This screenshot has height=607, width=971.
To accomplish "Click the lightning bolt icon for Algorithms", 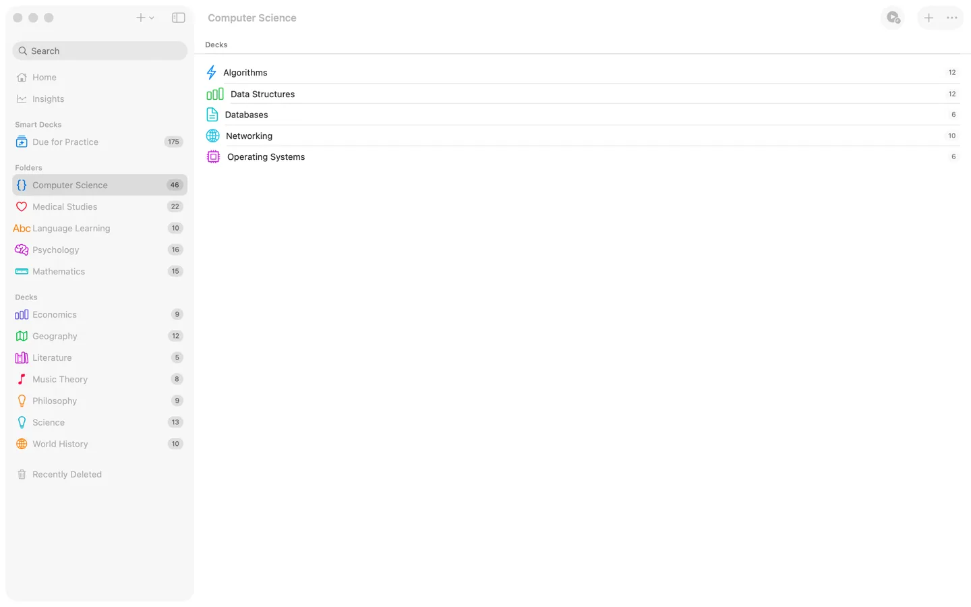I will click(x=212, y=72).
